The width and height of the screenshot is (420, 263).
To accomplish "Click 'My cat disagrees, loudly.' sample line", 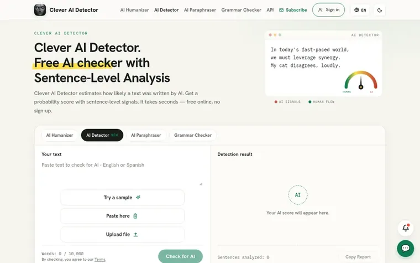I will click(306, 65).
